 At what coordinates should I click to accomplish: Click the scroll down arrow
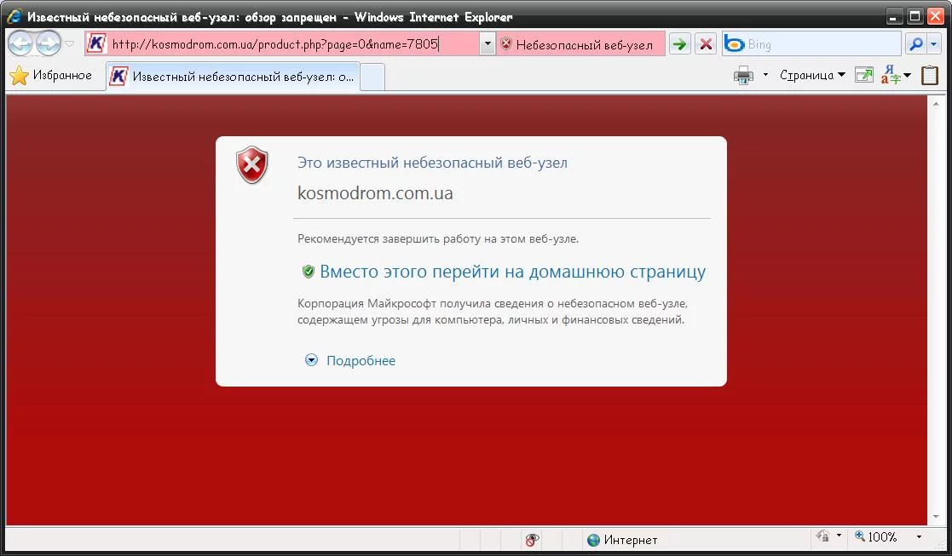[936, 517]
